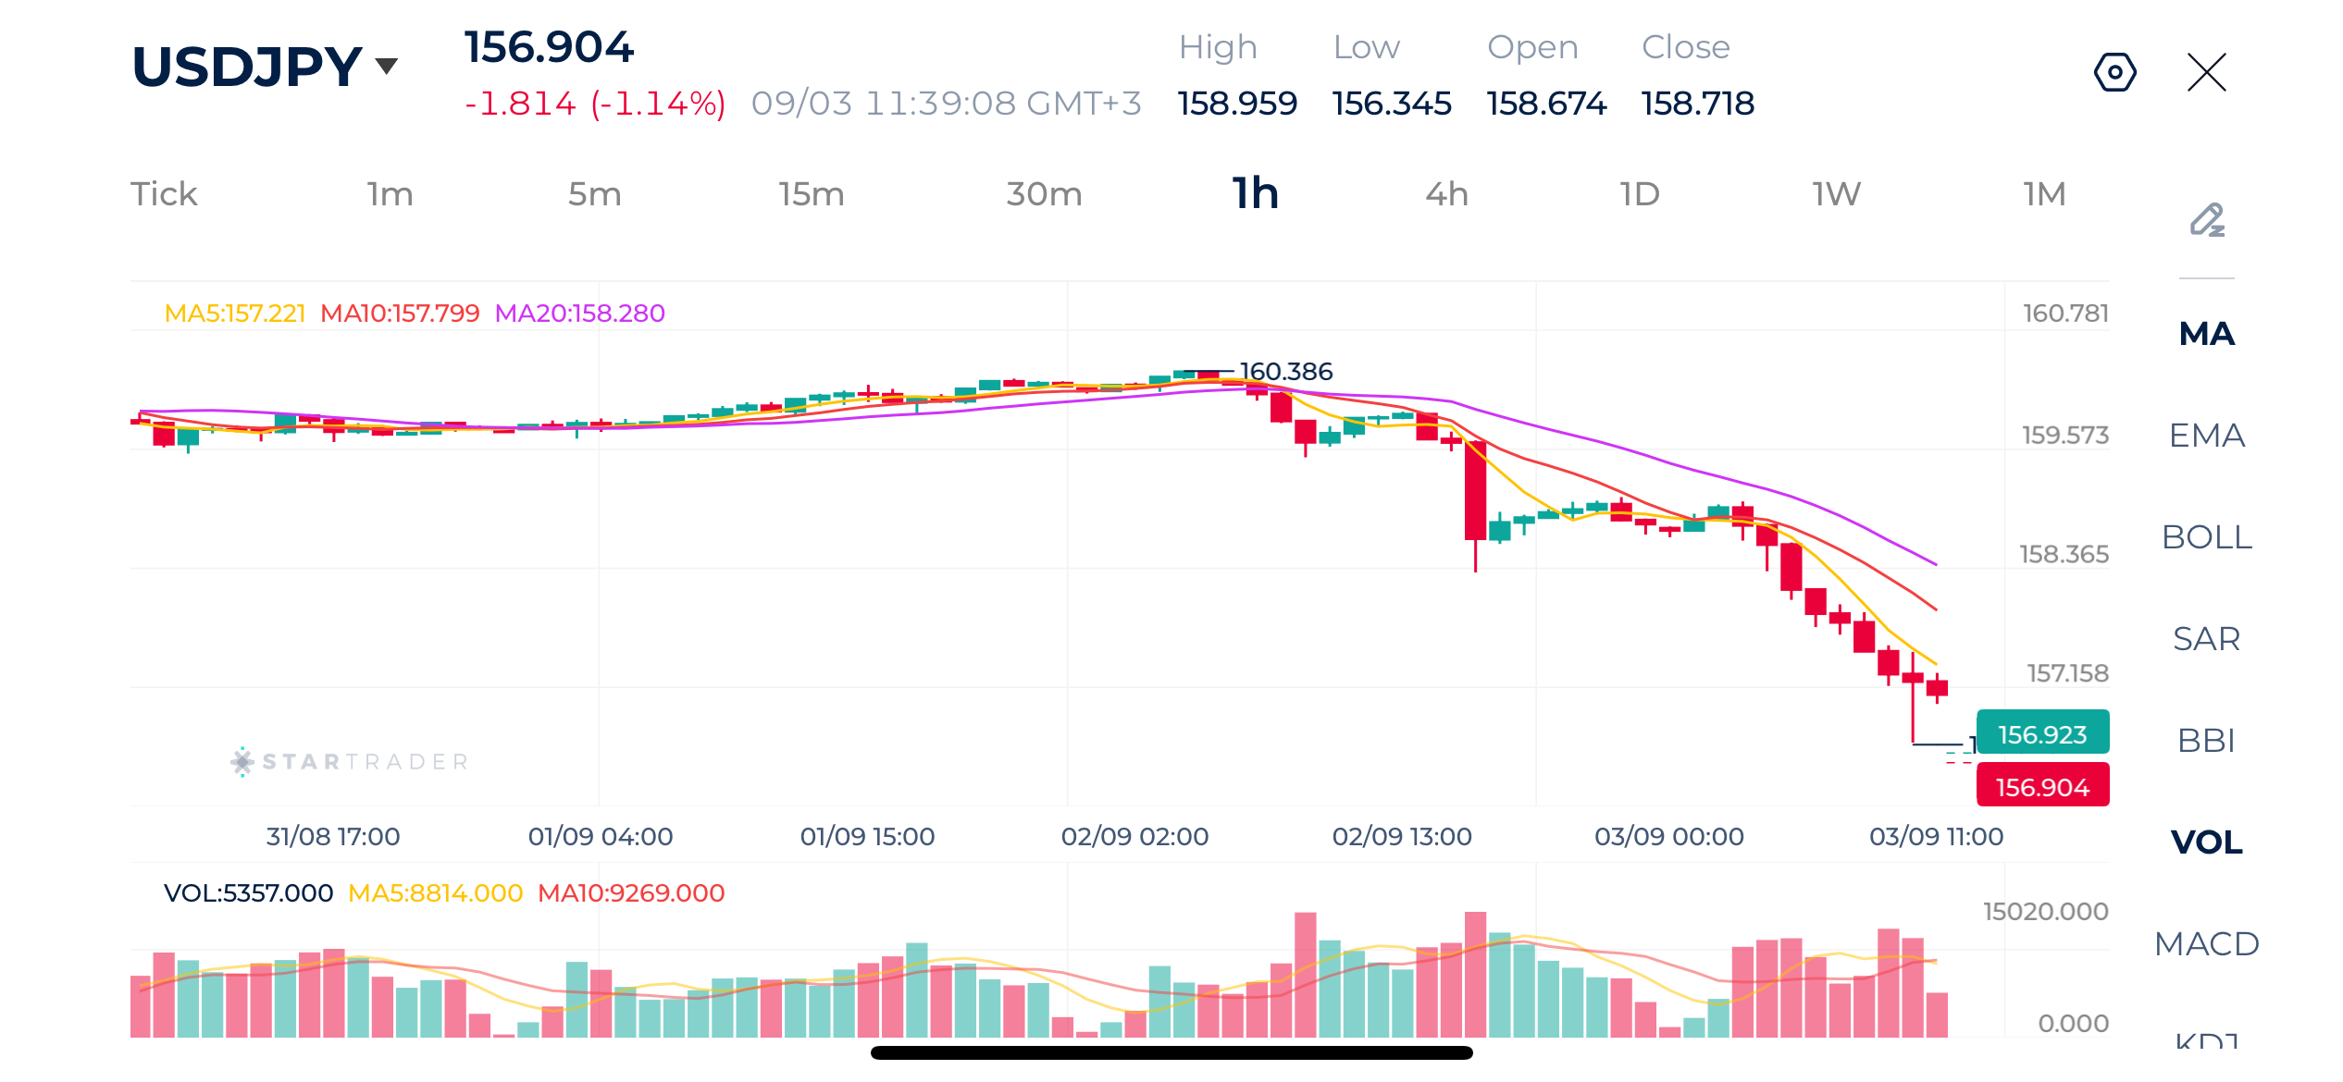Select the 1m timeframe tab
The height and width of the screenshot is (1082, 2343).
point(390,194)
